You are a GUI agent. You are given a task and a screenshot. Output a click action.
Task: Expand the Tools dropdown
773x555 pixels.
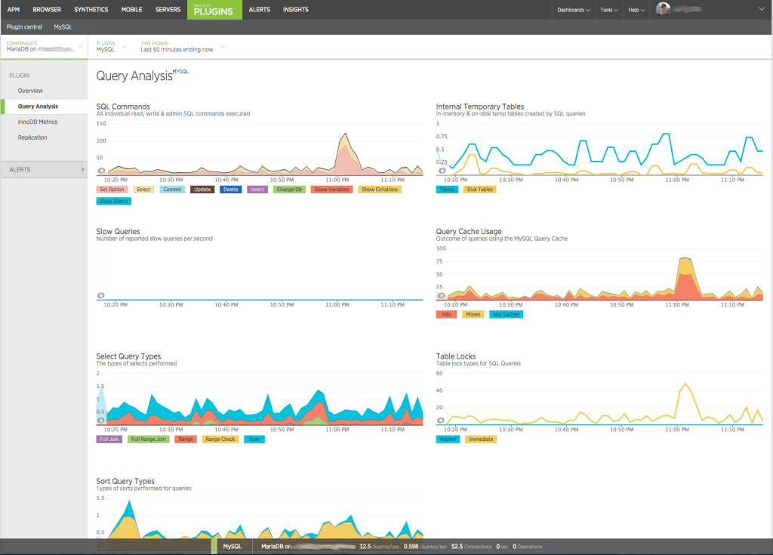click(x=609, y=10)
